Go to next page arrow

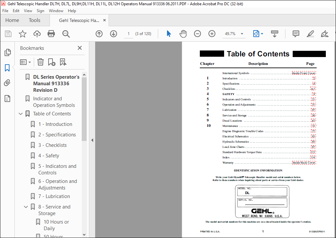tap(113, 34)
